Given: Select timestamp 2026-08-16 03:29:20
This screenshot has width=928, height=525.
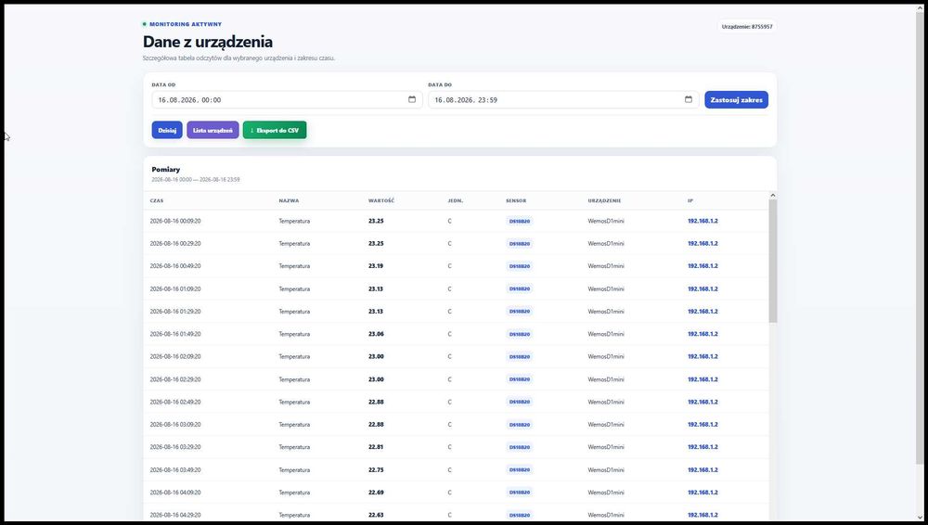Looking at the screenshot, I should pyautogui.click(x=175, y=447).
